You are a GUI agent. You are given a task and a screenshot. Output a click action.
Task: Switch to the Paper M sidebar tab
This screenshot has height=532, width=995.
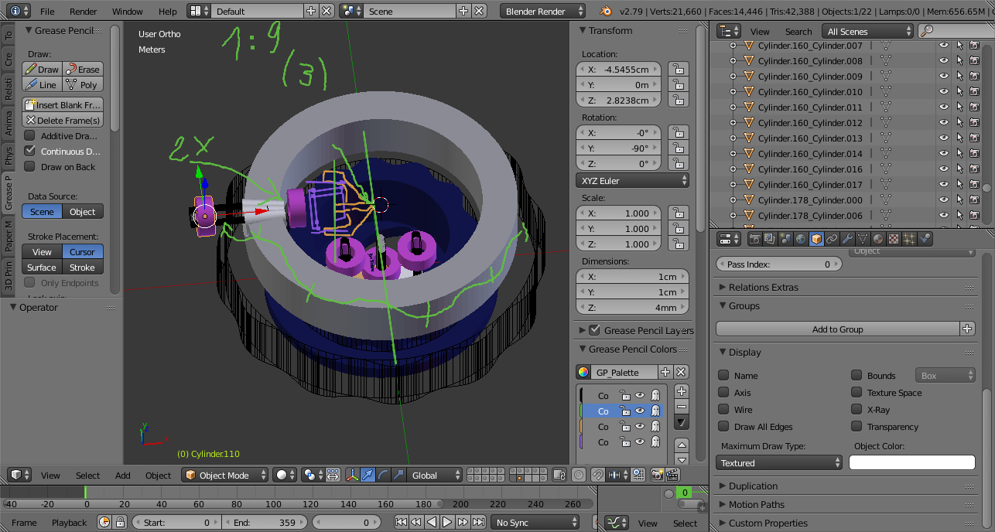9,235
